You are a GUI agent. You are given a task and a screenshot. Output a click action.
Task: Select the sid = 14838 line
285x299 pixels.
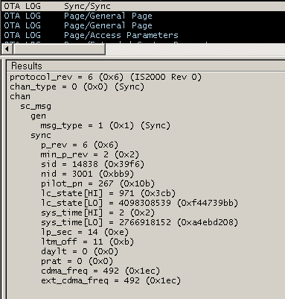point(92,164)
